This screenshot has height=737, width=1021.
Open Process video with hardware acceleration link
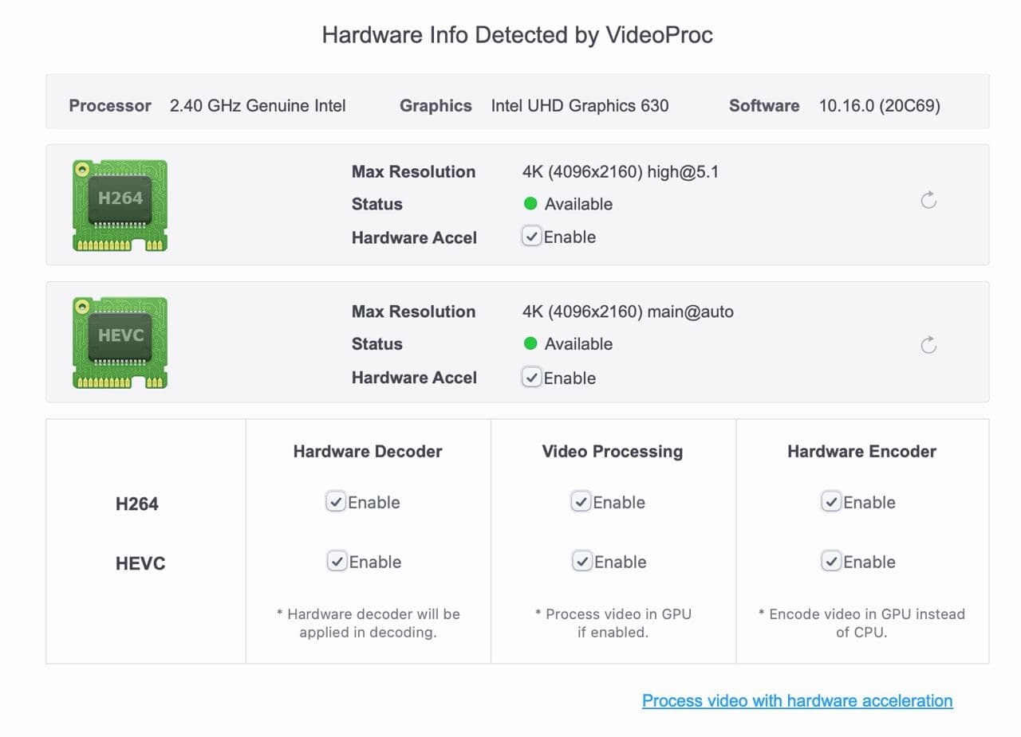click(x=798, y=701)
